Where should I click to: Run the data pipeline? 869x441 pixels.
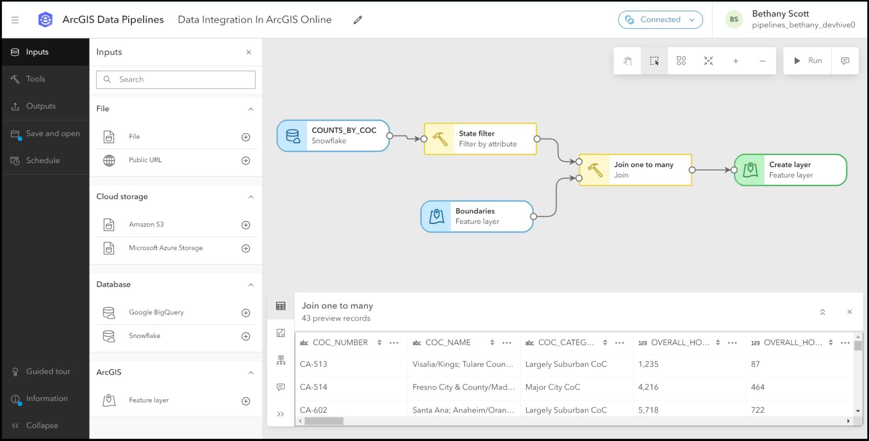pyautogui.click(x=809, y=60)
